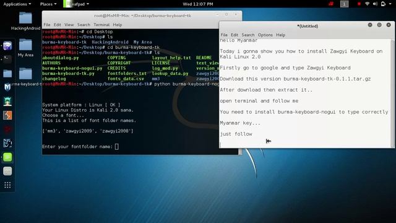
Task: Click 'burma-keyboard-nogui.py' in terminal listing
Action: (72, 68)
